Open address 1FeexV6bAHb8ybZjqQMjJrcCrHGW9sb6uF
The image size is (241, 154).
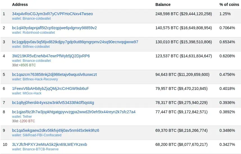(x=50, y=89)
